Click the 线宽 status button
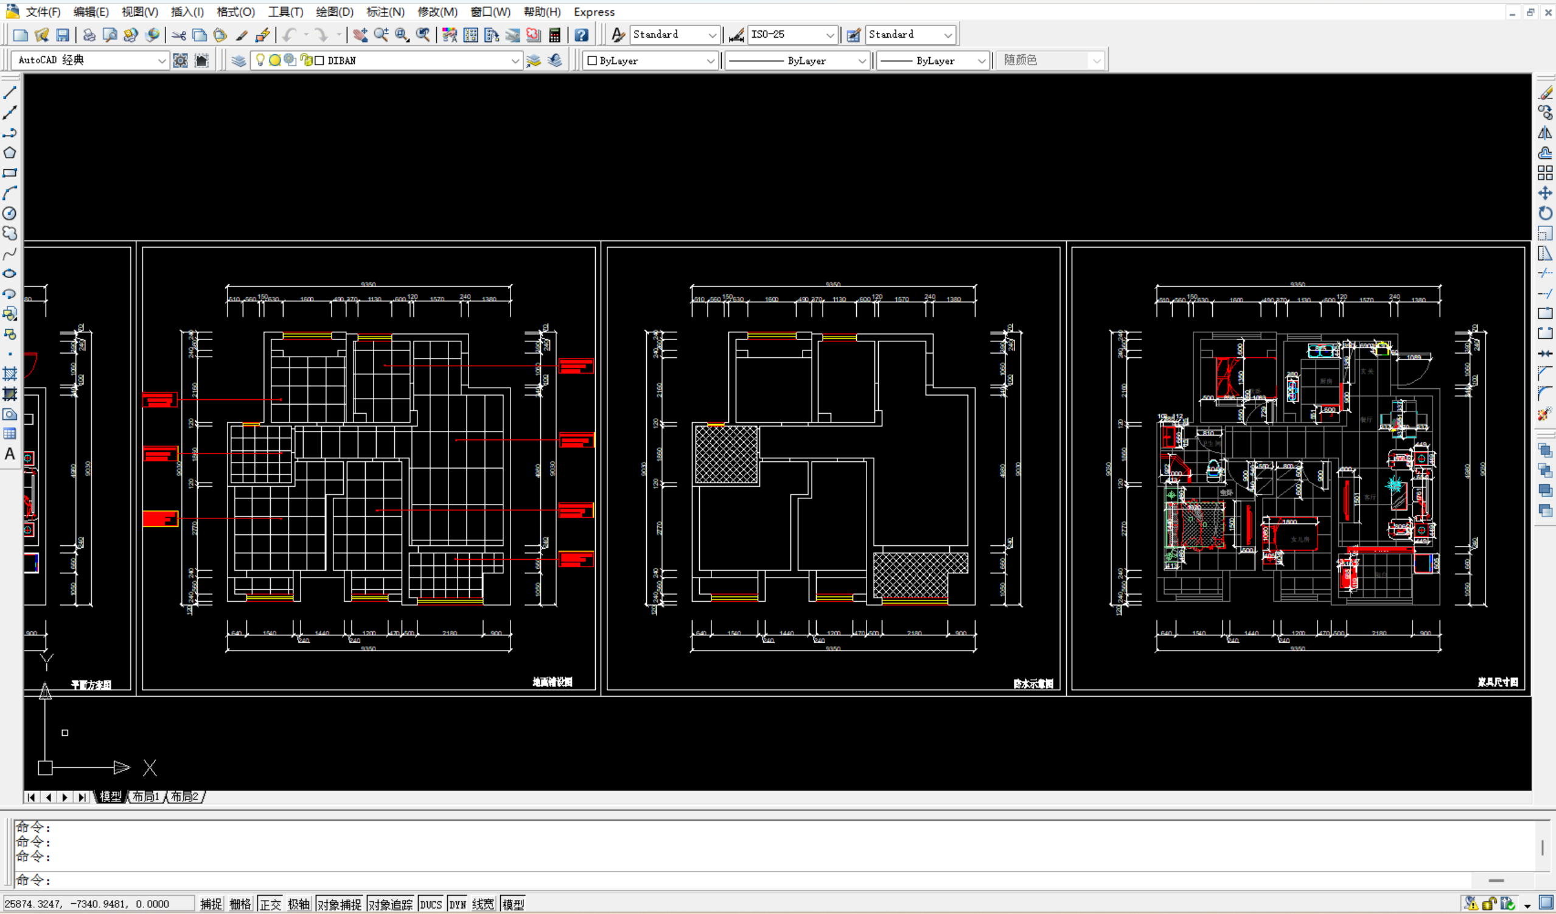Screen dimensions: 1556x914 click(483, 904)
